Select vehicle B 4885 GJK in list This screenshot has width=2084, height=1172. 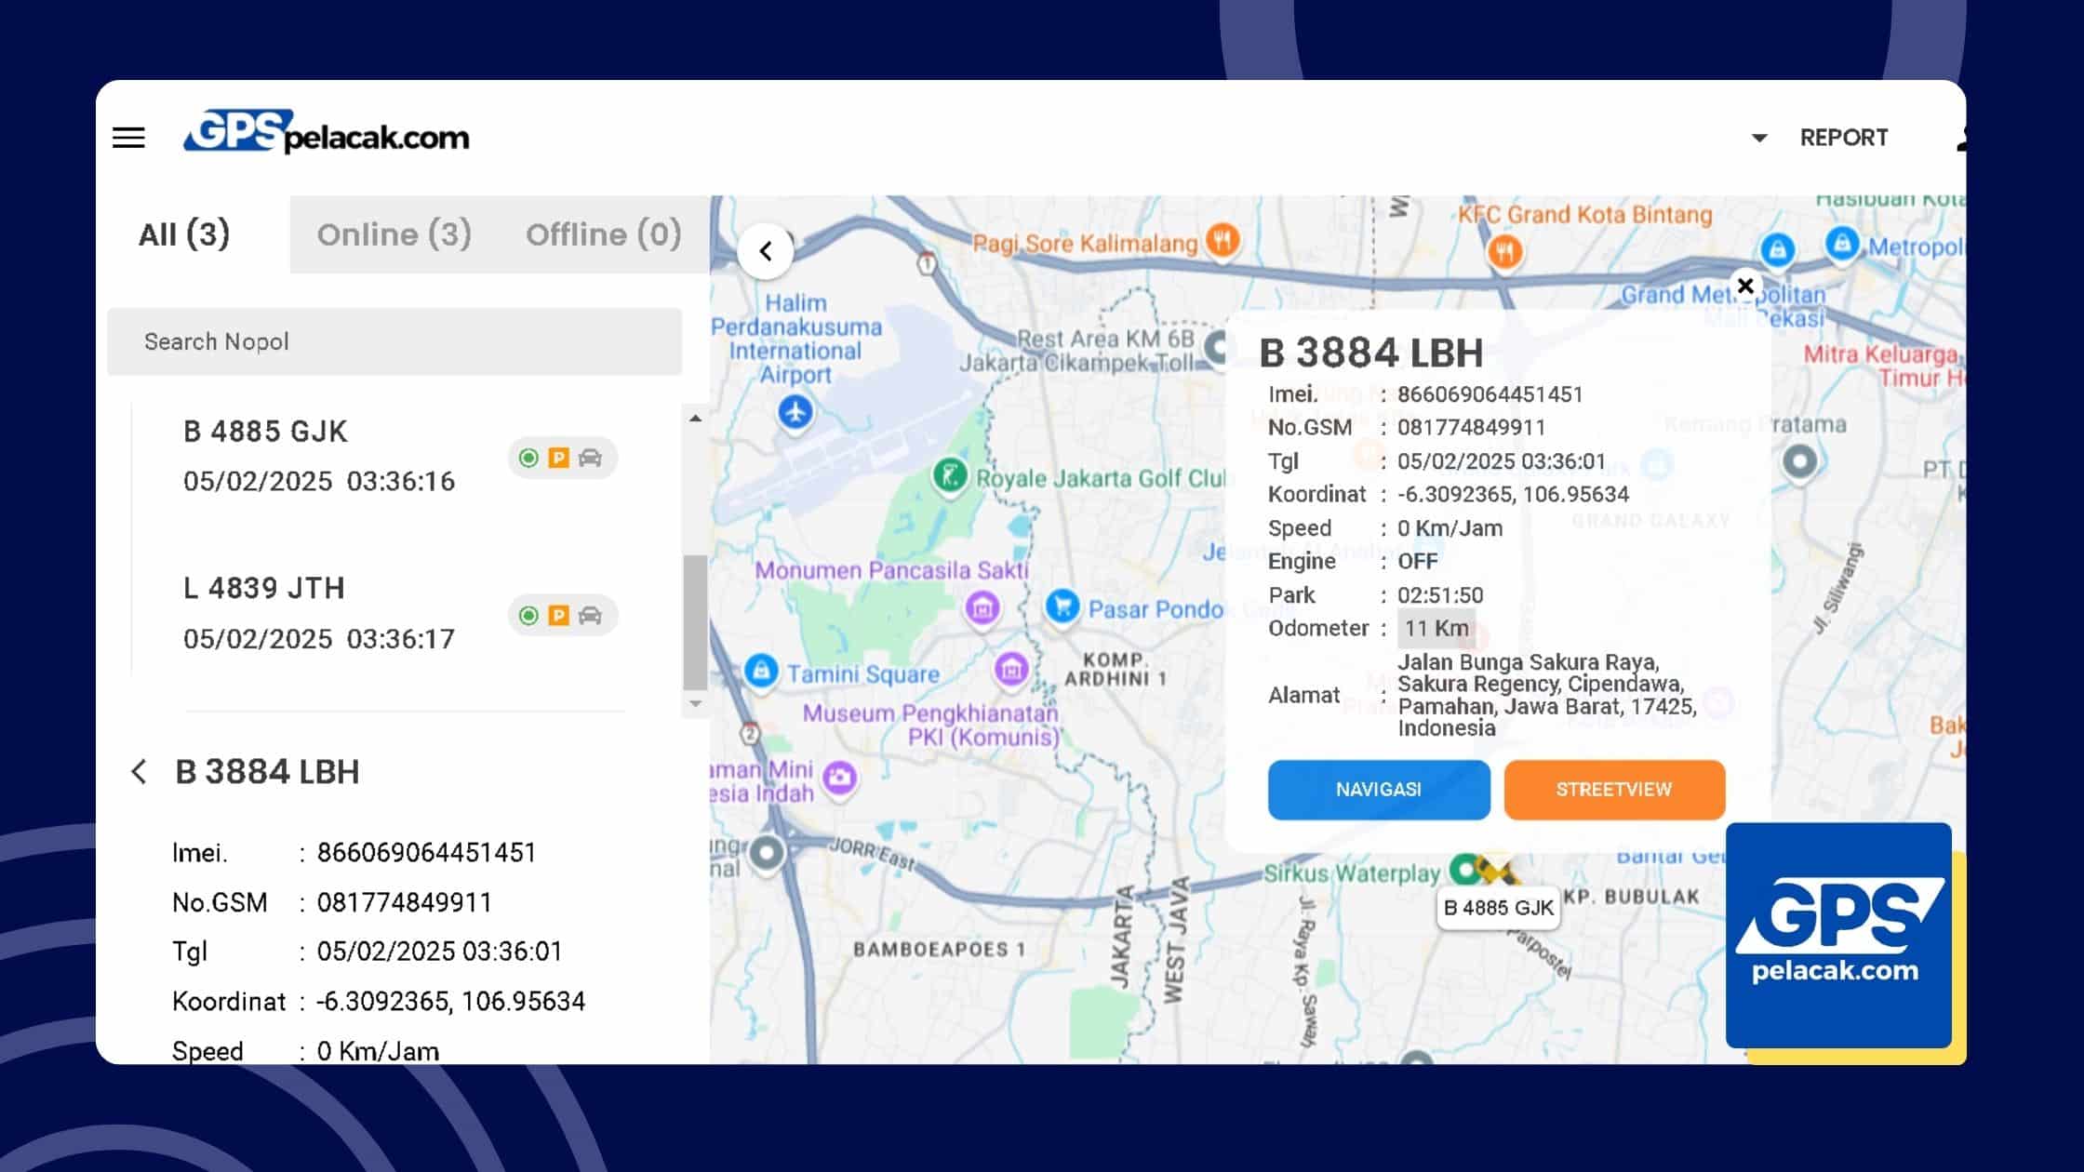pyautogui.click(x=319, y=456)
